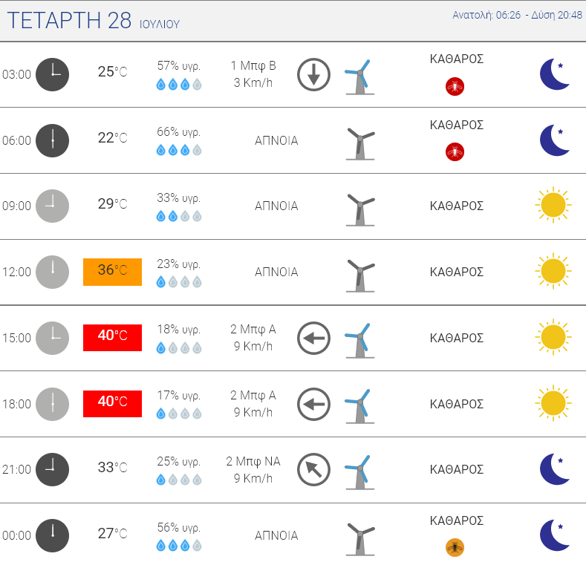Viewport: 586px width, 565px height.
Task: Click the ΚΑΘΑΡΟΣ sky label at 18:00
Action: click(x=457, y=405)
